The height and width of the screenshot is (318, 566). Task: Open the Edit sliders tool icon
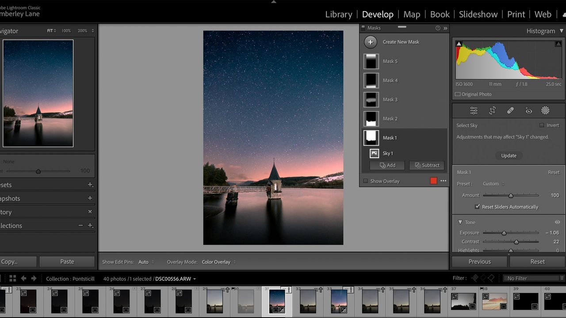tap(474, 111)
